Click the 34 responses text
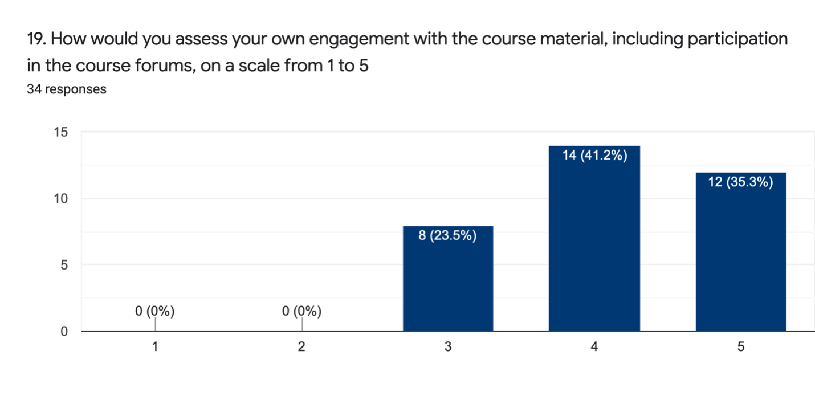815x416 pixels. click(66, 89)
